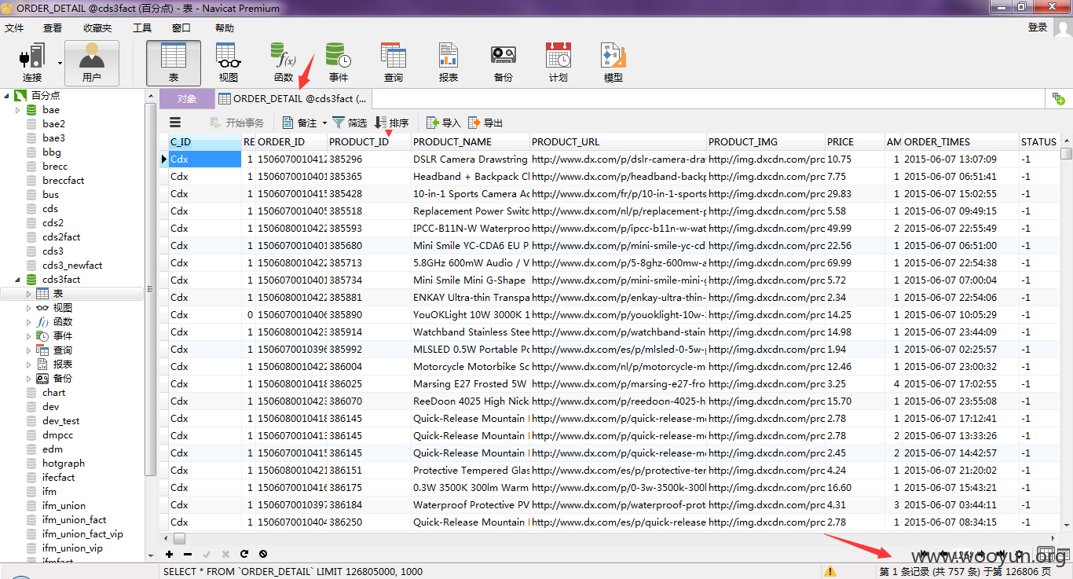Select cell with product ID 385890
The image size is (1073, 579).
(369, 315)
